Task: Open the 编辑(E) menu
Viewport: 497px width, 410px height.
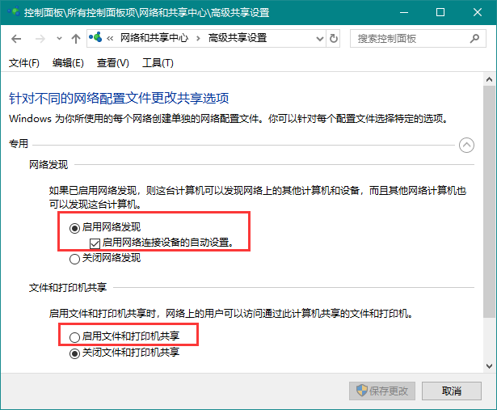Action: [68, 63]
